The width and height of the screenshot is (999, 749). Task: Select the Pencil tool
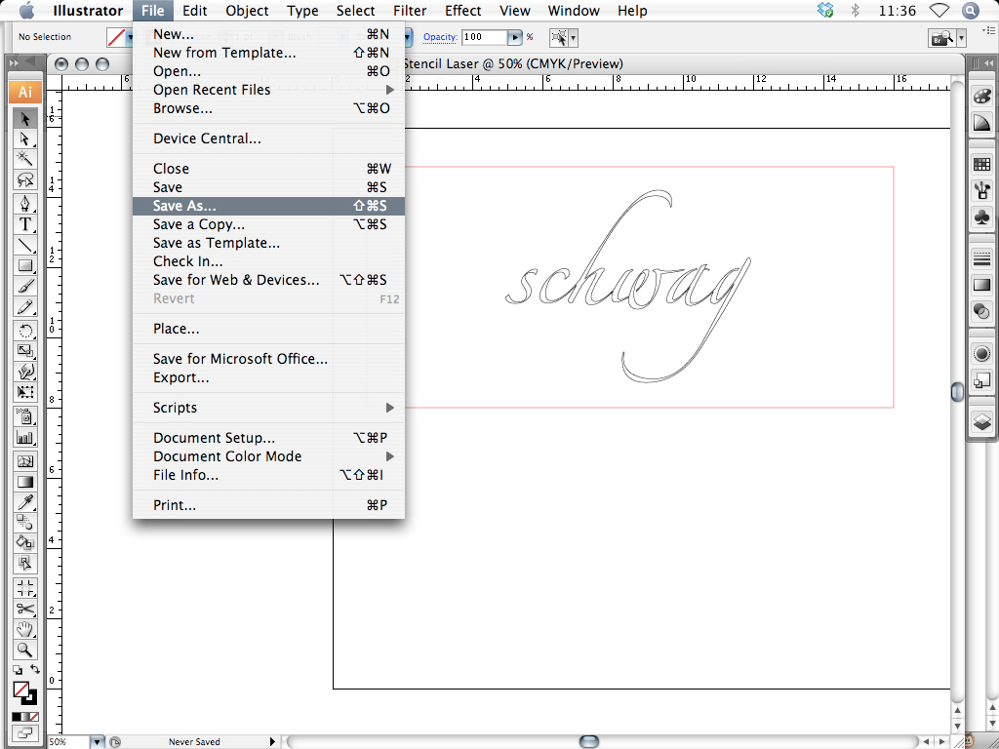click(24, 307)
